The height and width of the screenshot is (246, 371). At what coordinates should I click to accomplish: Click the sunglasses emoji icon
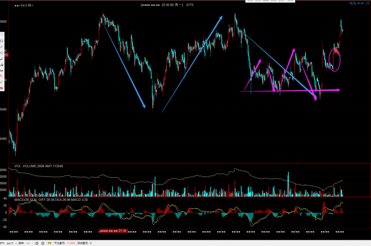50,243
